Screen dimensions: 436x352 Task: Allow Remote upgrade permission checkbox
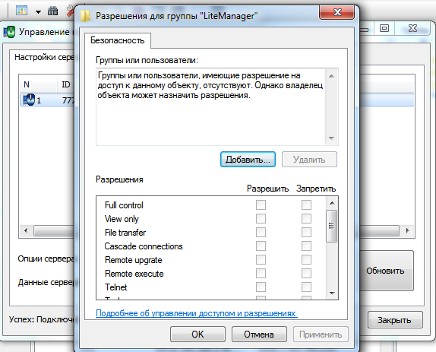tap(261, 259)
